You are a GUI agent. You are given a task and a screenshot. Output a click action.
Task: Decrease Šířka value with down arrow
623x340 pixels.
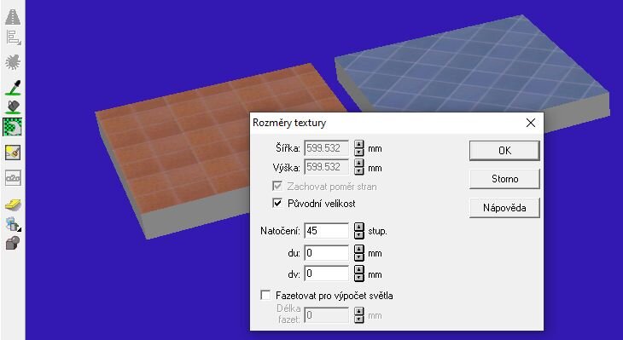pos(359,152)
